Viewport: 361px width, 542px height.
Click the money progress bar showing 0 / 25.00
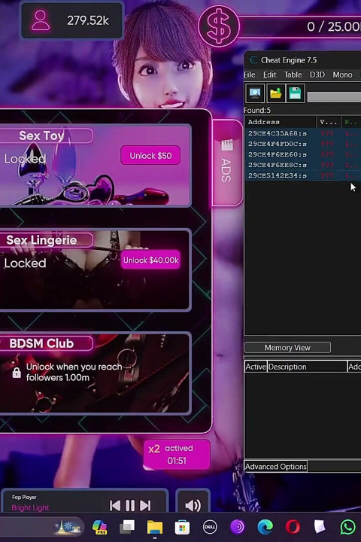point(301,26)
